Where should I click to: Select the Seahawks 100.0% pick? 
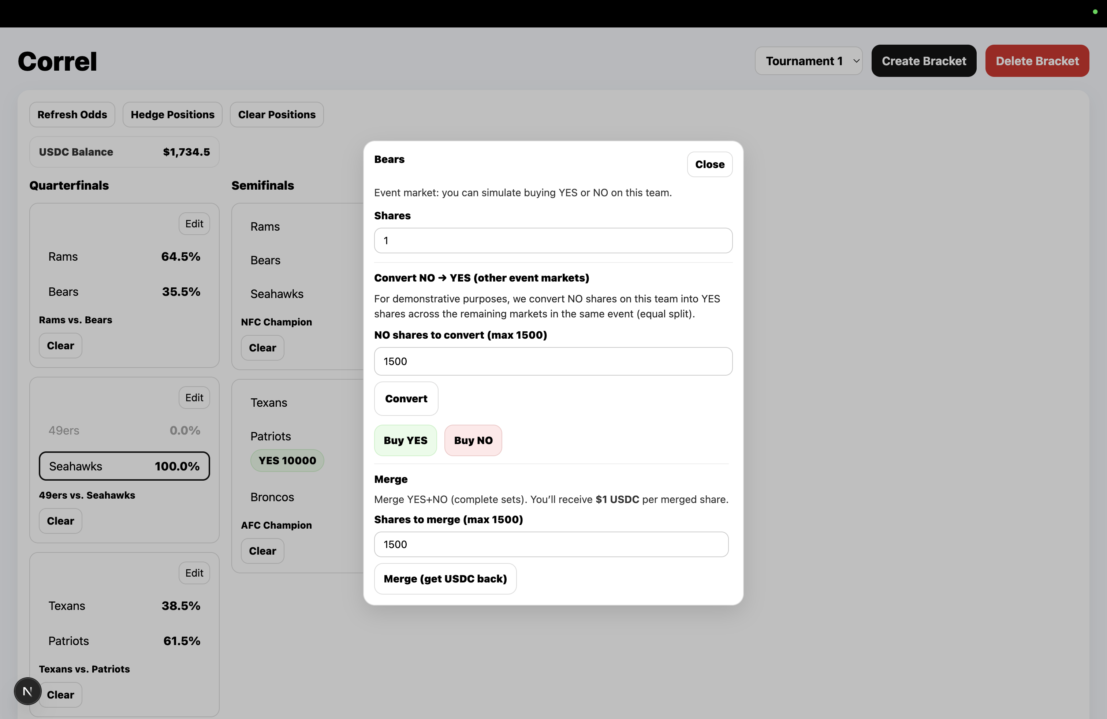(x=124, y=466)
